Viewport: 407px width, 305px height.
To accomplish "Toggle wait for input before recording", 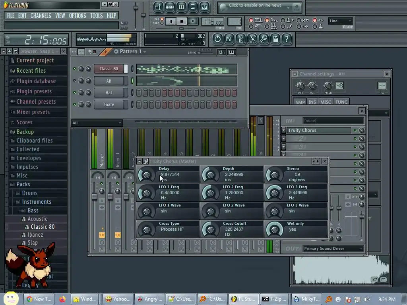I will [x=267, y=27].
